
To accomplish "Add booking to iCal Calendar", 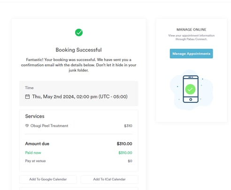I will tap(109, 179).
